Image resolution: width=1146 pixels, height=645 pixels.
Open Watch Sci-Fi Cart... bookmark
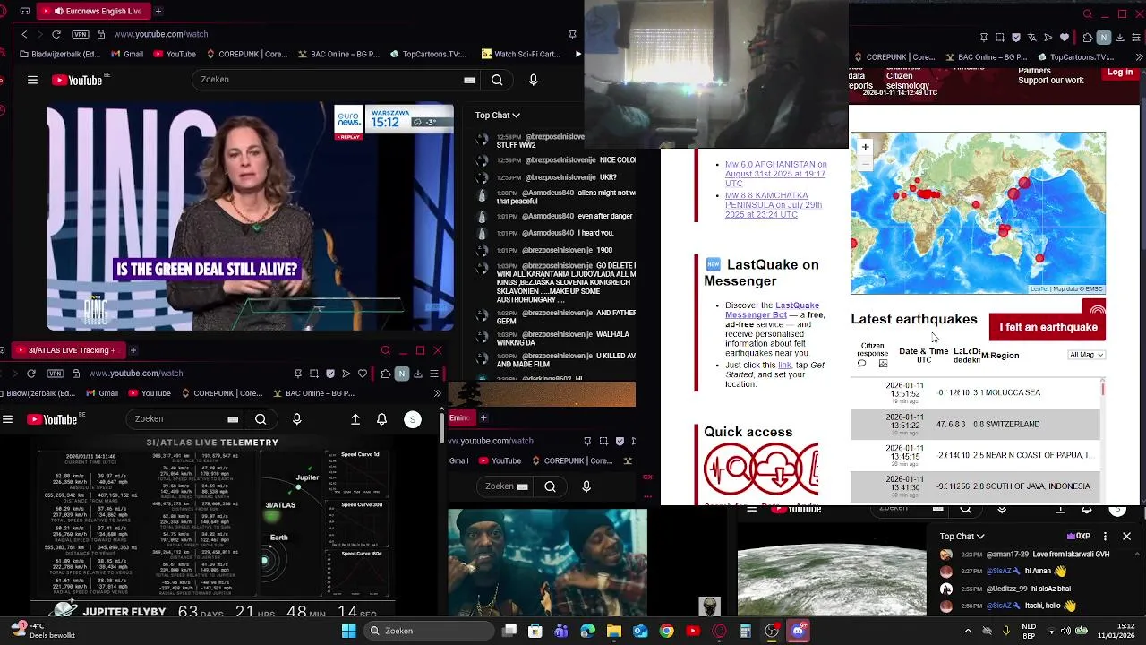(520, 54)
